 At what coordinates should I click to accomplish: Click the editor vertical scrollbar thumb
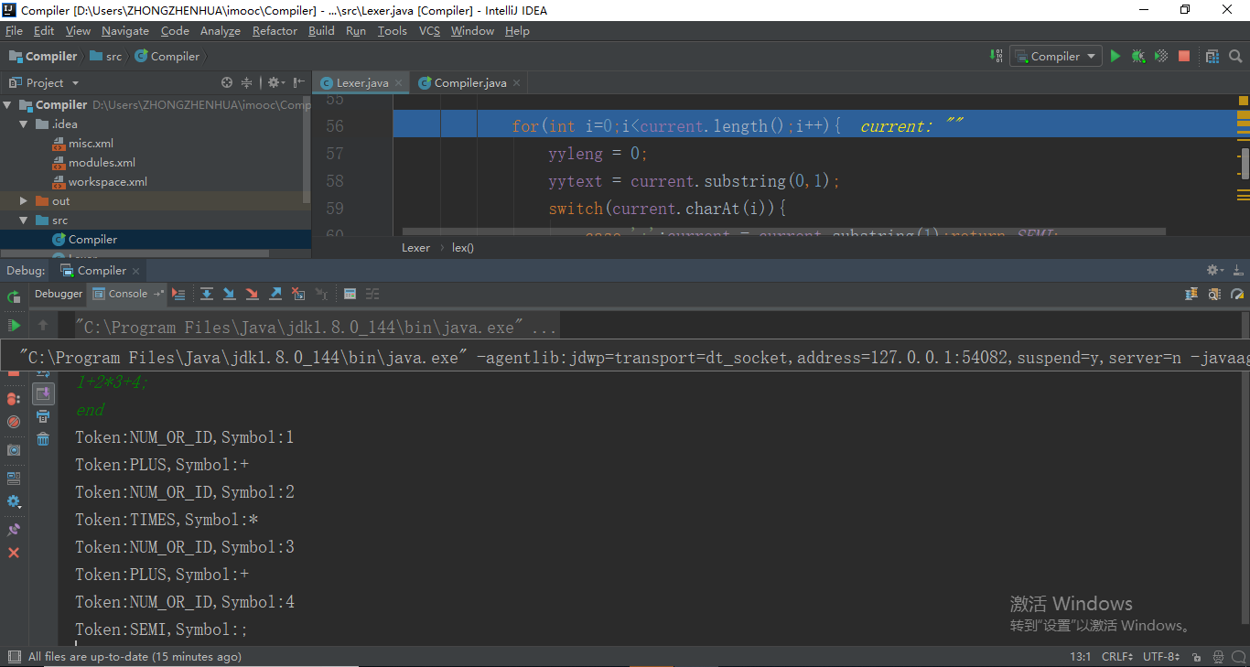coord(1245,163)
